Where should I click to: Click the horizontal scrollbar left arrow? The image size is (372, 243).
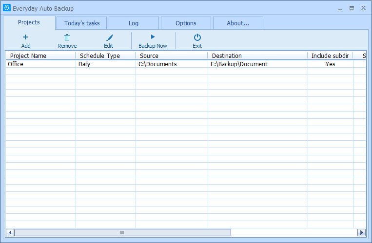10,233
